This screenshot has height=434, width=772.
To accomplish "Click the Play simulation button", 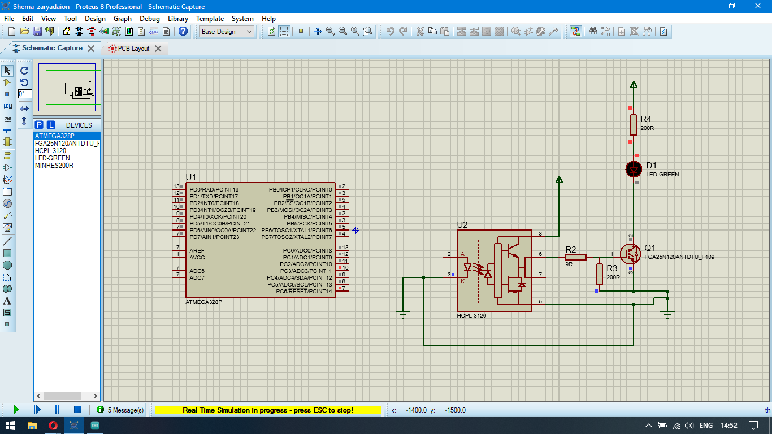I will click(16, 410).
